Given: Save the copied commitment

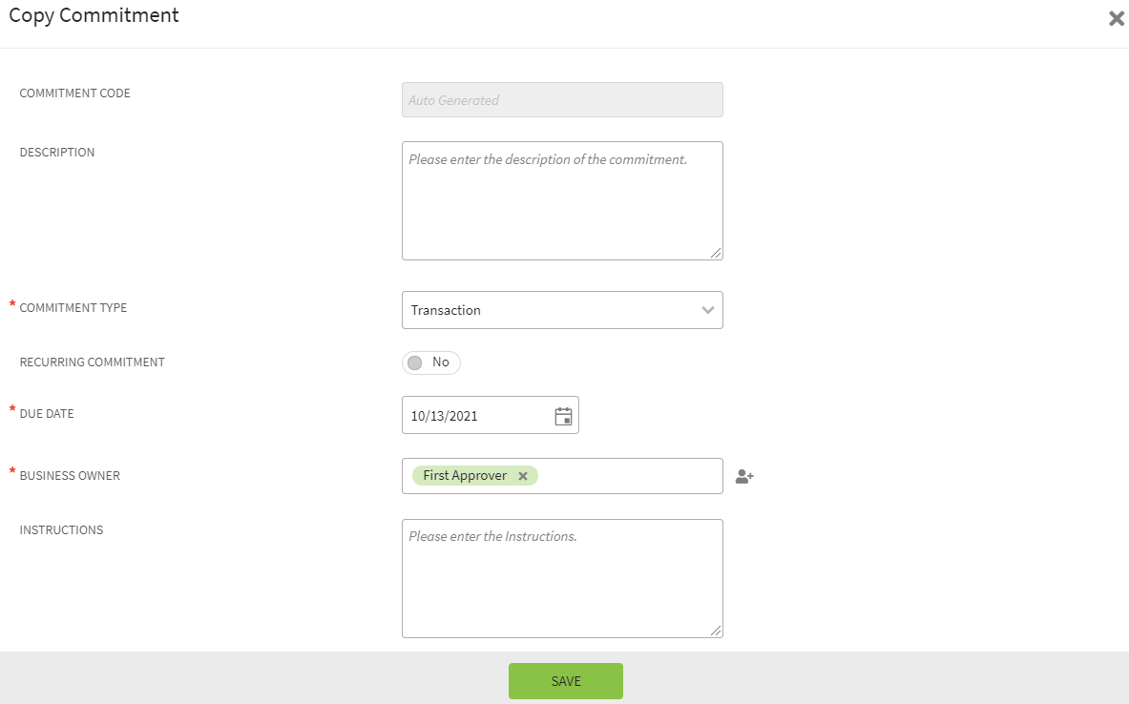Looking at the screenshot, I should pyautogui.click(x=565, y=681).
